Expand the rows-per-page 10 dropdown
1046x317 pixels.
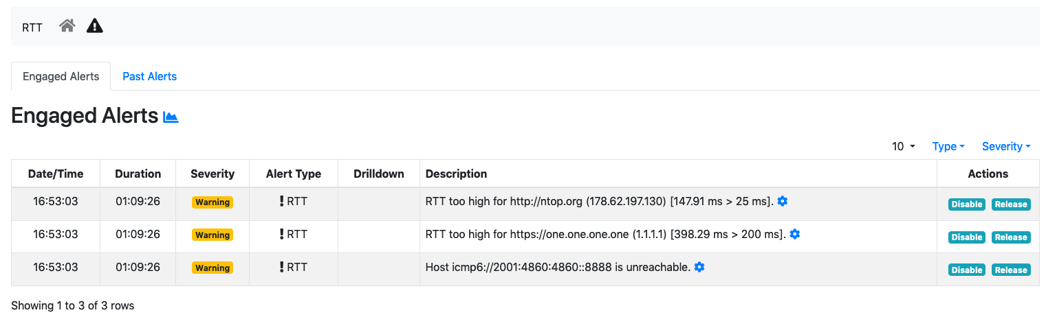click(903, 146)
